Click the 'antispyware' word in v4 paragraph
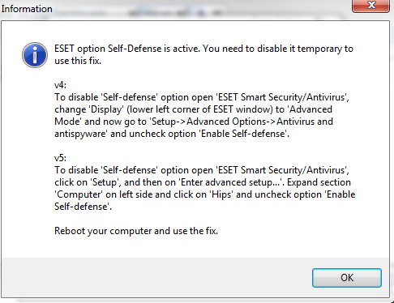Screen dimensions: 394x303 click(80, 134)
